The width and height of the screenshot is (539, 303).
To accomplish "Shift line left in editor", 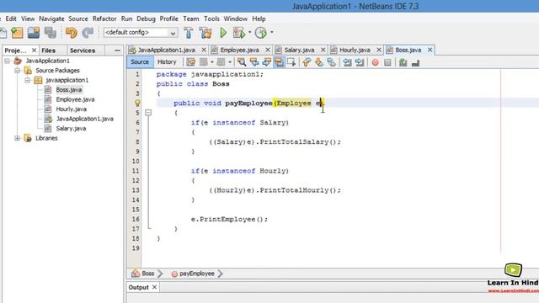I will (347, 62).
